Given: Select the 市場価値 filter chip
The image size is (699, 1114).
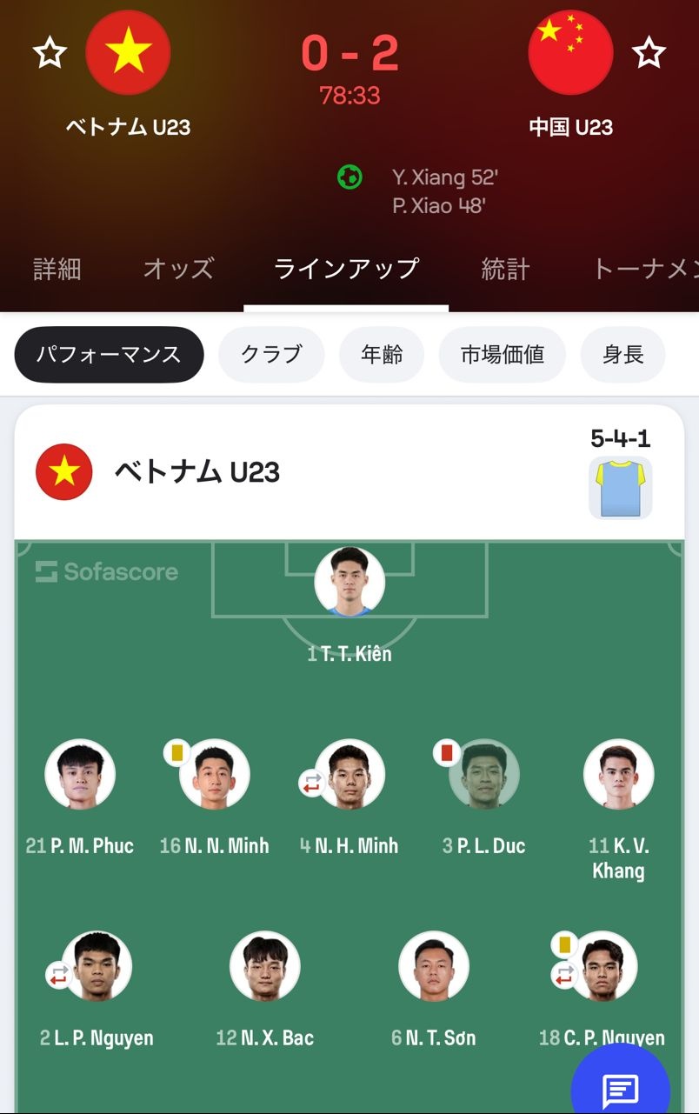Looking at the screenshot, I should pos(503,355).
